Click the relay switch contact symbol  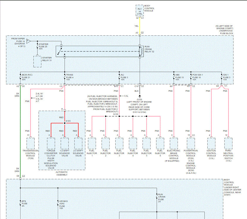[60, 51]
